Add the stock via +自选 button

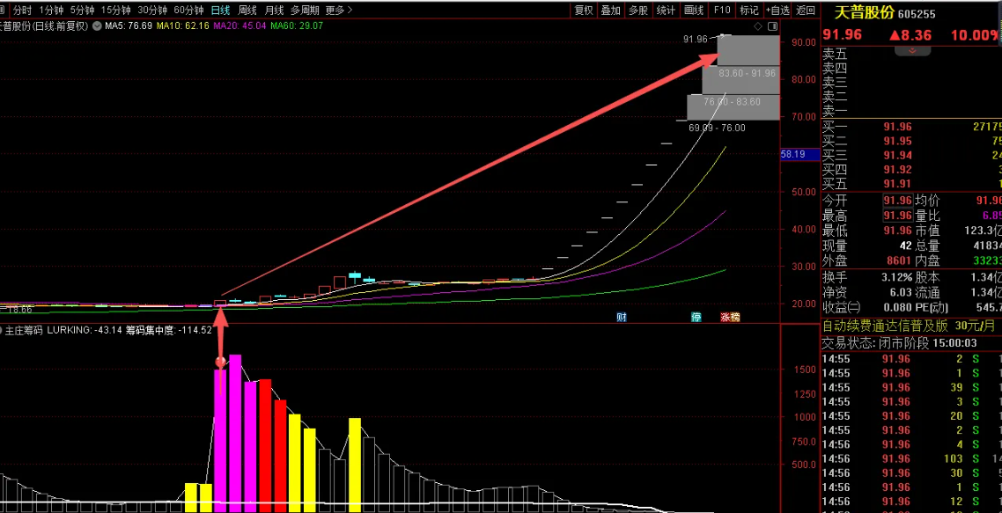(x=777, y=11)
